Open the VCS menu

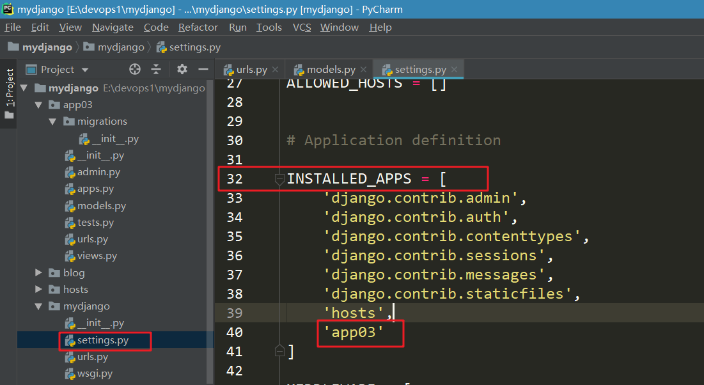(302, 27)
